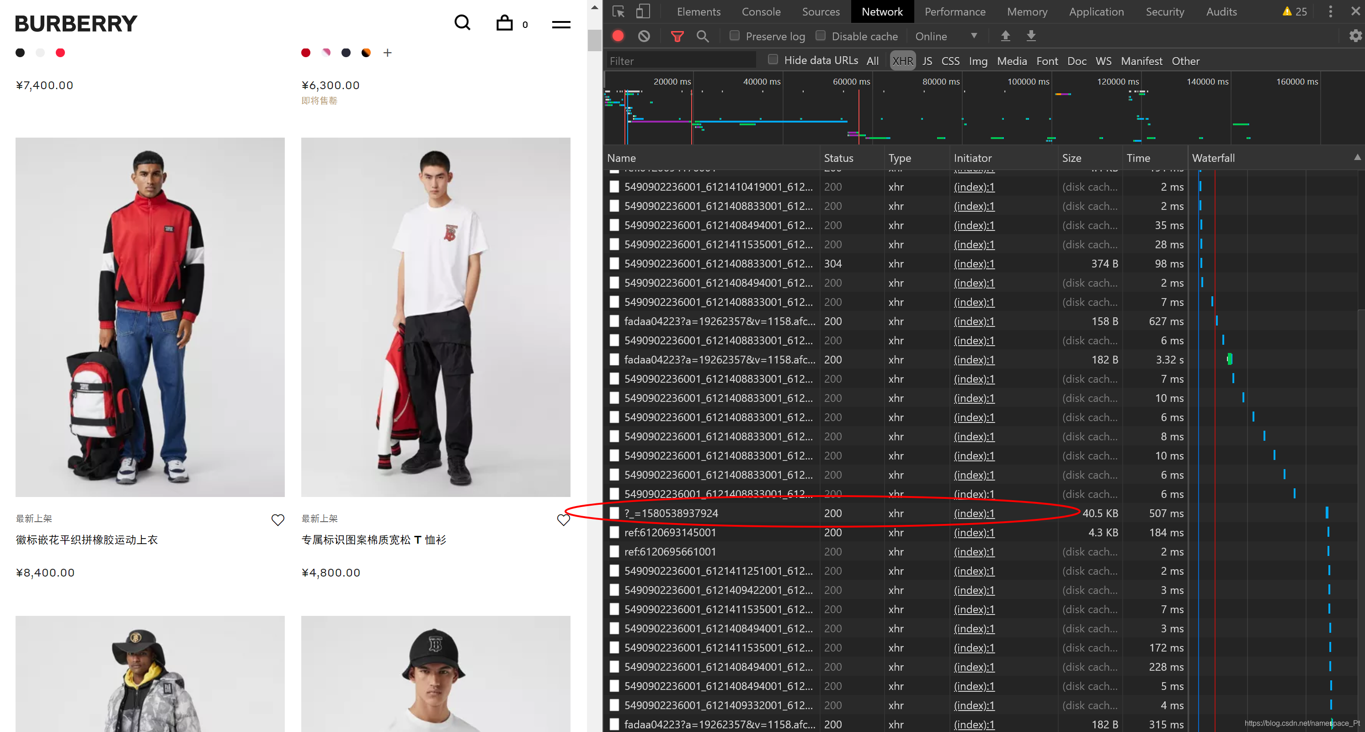Click the ref:6120693145001 network request
Image resolution: width=1365 pixels, height=732 pixels.
(672, 533)
